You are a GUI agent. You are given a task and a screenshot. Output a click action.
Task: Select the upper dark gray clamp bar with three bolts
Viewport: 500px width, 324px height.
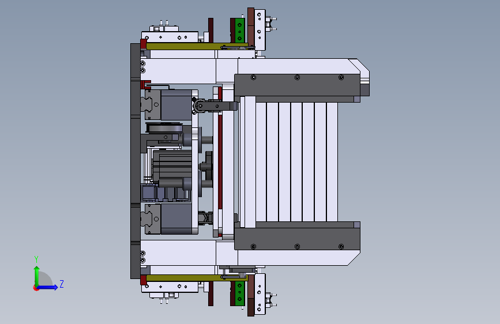(x=297, y=85)
